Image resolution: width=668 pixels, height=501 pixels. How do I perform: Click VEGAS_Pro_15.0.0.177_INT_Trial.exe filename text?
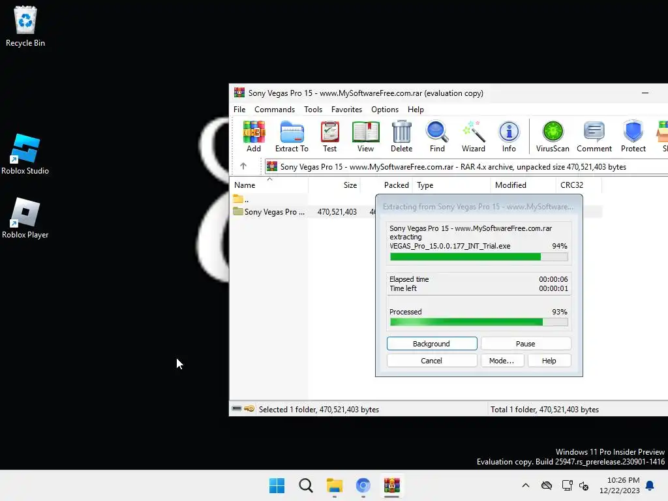pyautogui.click(x=450, y=246)
